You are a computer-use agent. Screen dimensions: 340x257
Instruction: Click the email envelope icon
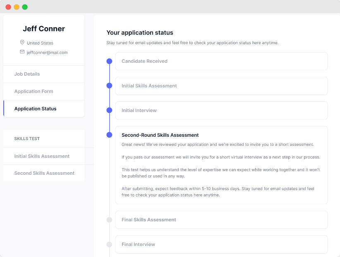tap(22, 52)
